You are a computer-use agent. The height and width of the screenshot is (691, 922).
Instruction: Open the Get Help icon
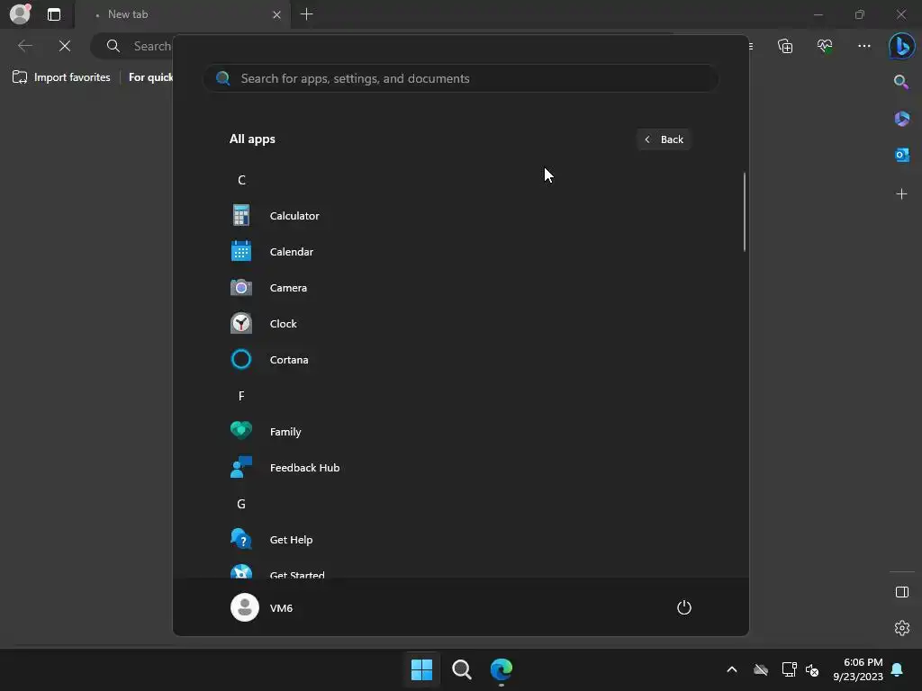pos(241,539)
